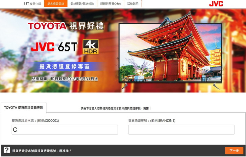This screenshot has height=157, width=246.
Task: Click the 請由下方登入您的提貨憑證 instruction text
Action: (116, 108)
